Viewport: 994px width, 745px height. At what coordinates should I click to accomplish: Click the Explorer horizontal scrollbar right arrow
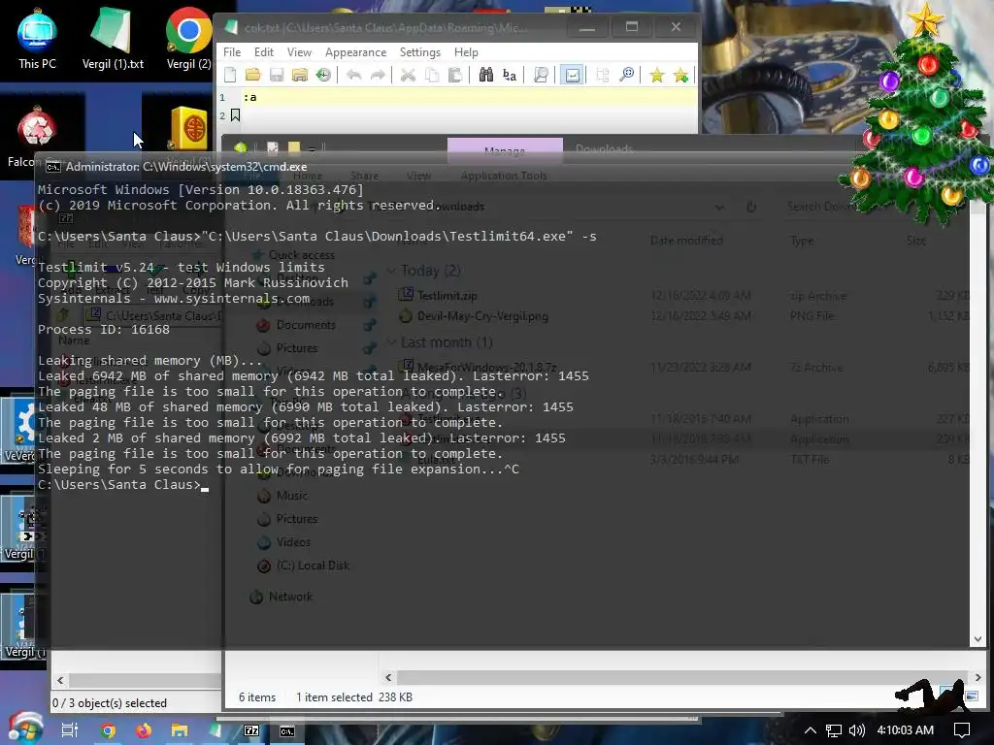[977, 677]
